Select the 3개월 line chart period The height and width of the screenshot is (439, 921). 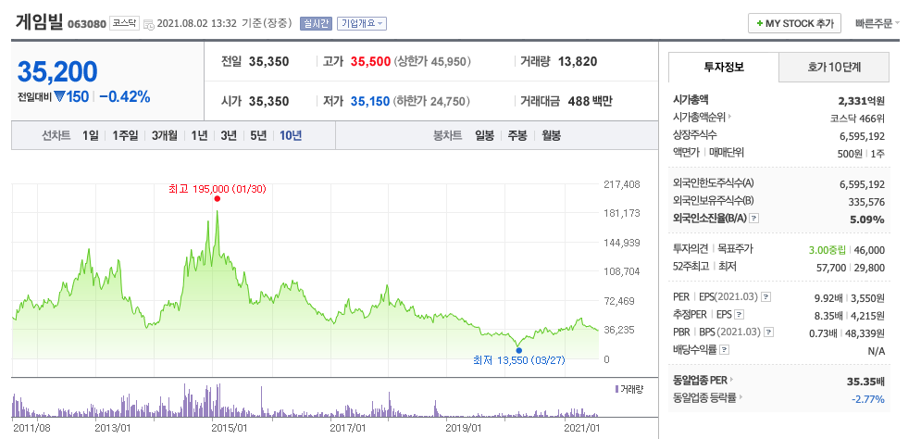click(x=165, y=136)
